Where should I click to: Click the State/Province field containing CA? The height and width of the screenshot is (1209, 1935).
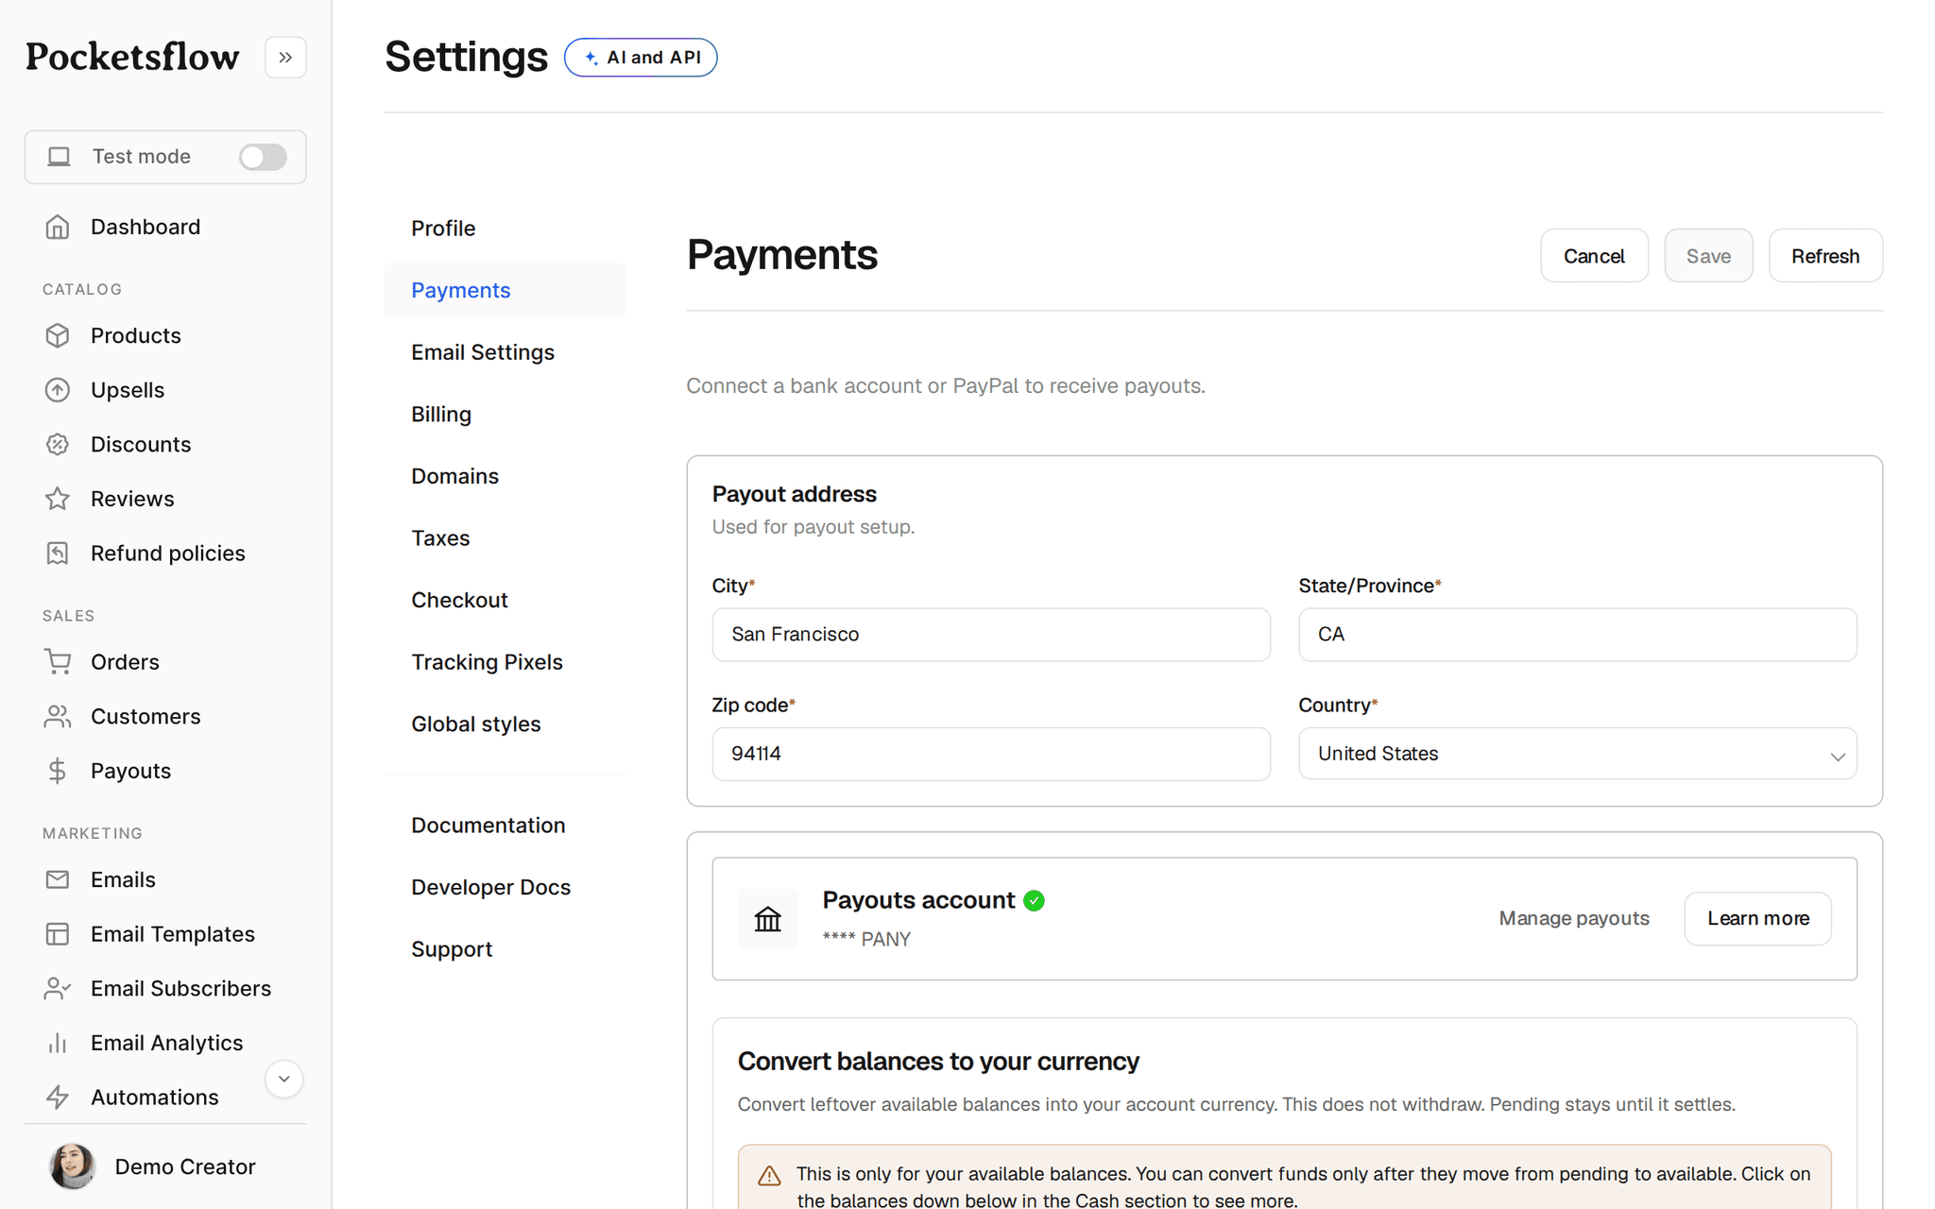1577,635
